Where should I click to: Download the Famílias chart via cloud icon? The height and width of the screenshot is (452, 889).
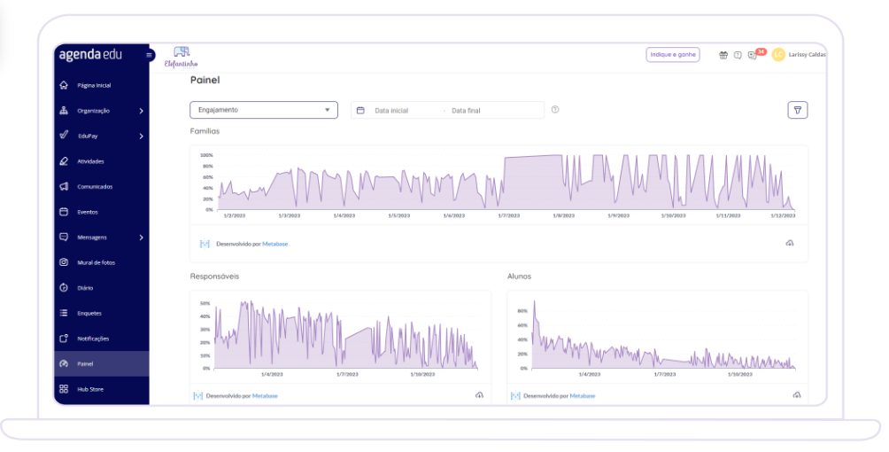(790, 243)
